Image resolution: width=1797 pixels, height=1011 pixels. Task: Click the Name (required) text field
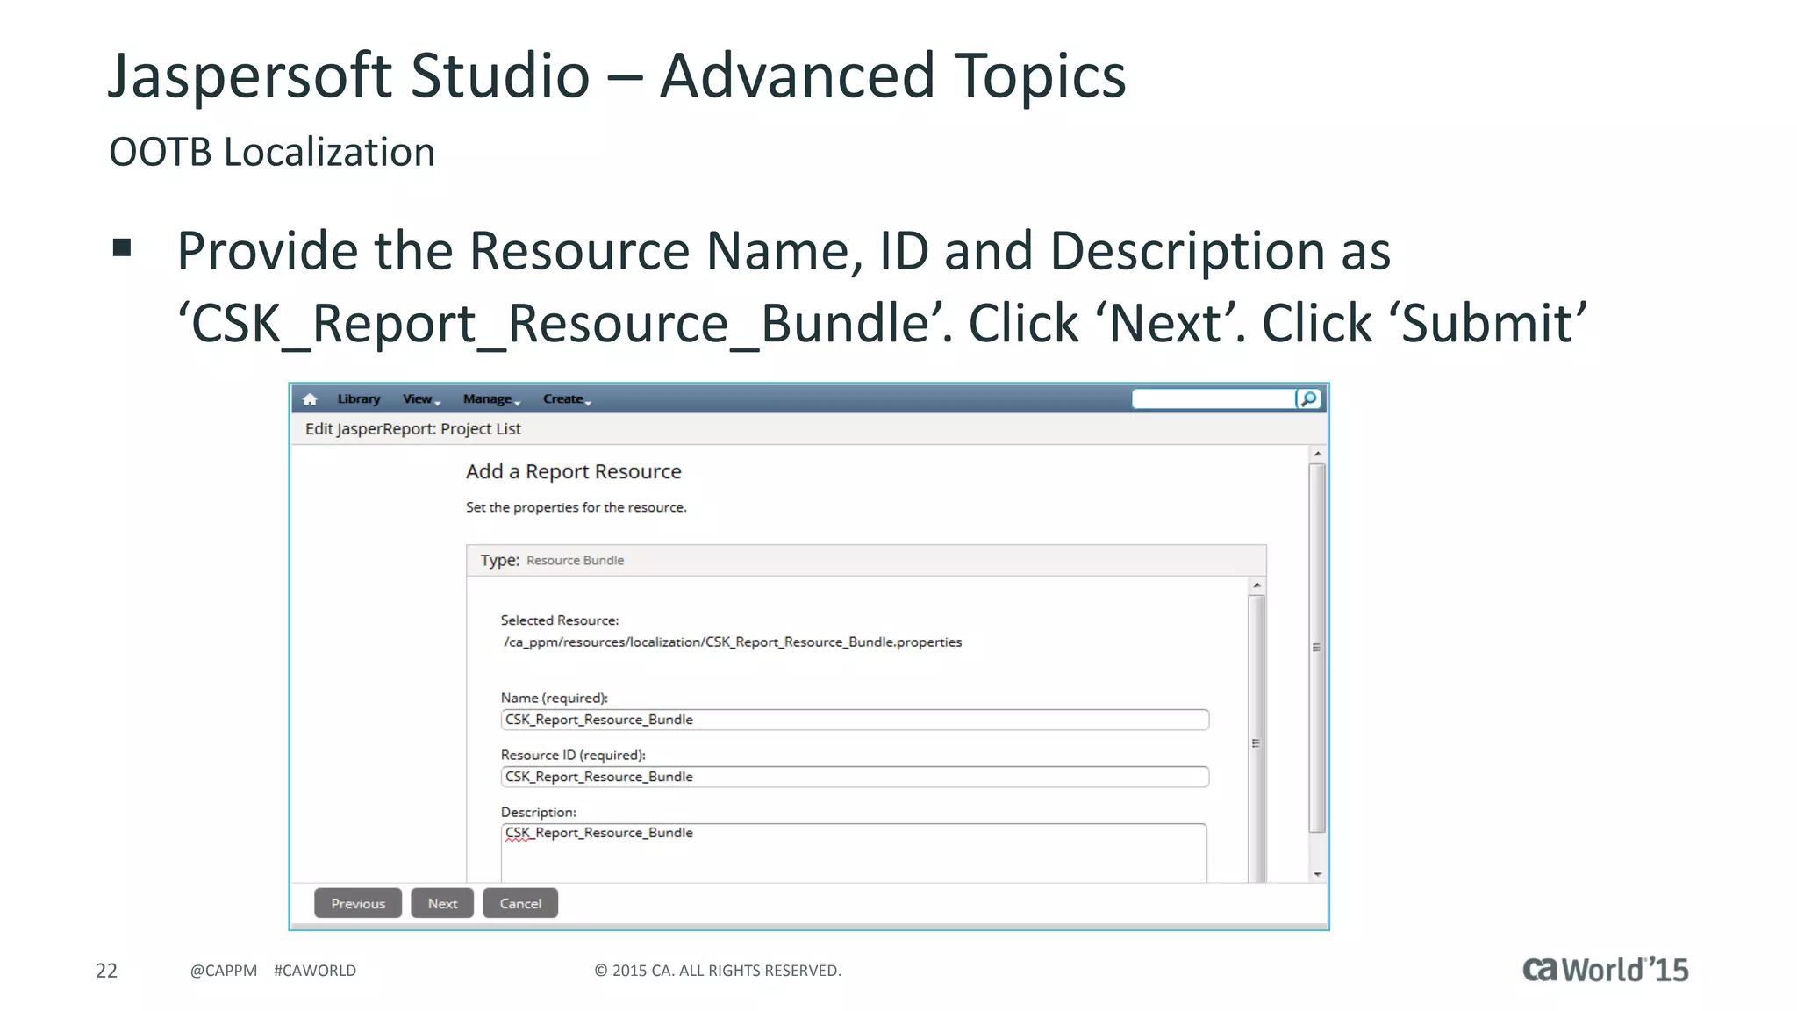click(855, 720)
